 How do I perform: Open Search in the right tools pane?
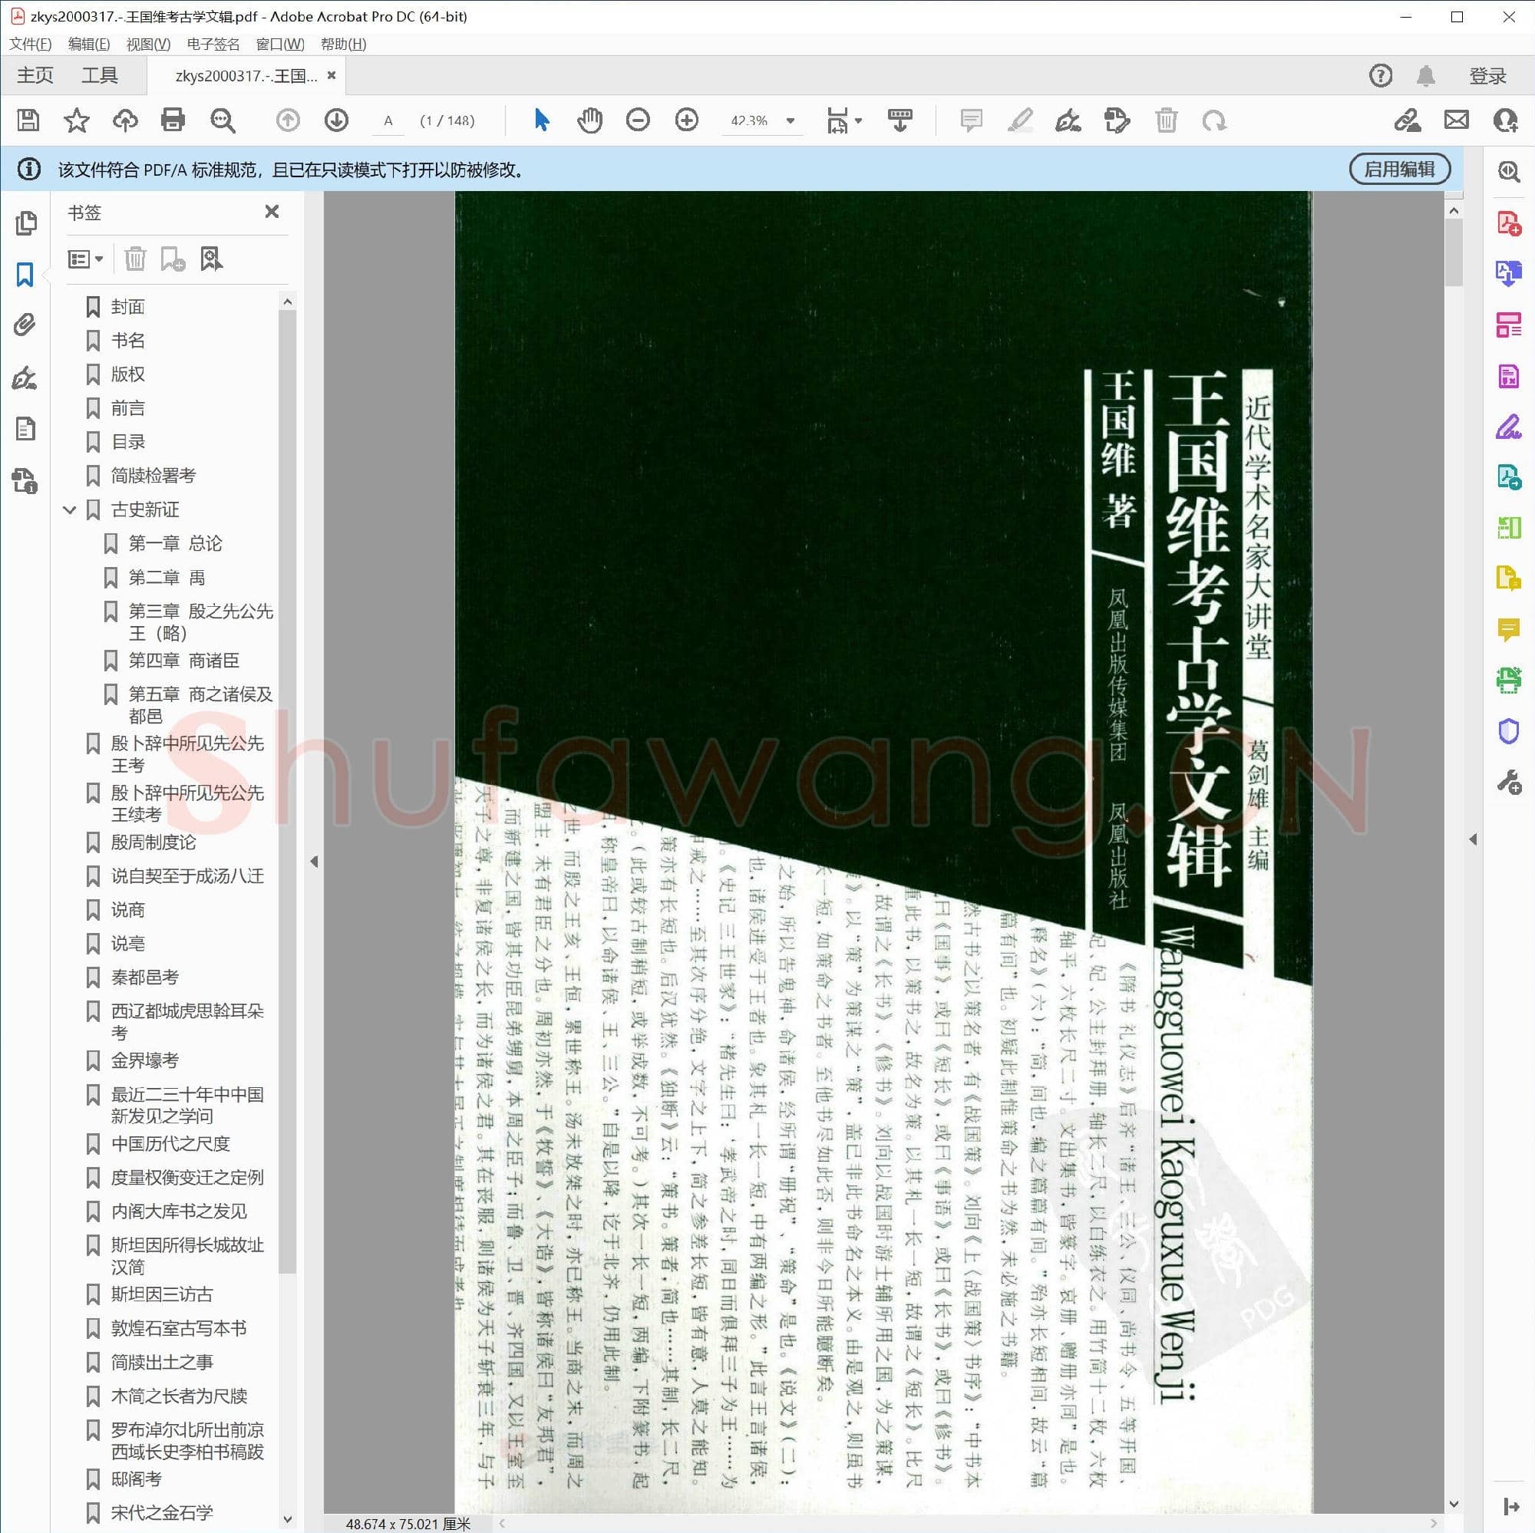1507,172
